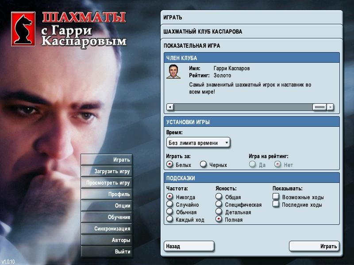Open the Время time limit dropdown
354x265 pixels.
pyautogui.click(x=198, y=143)
